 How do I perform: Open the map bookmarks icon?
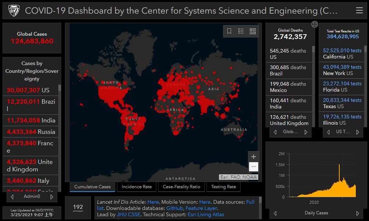[229, 31]
